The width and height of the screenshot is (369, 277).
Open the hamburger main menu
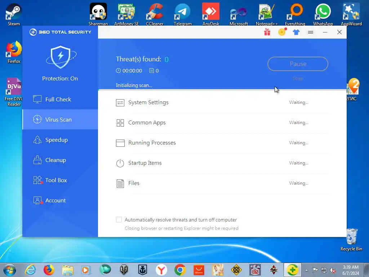[x=311, y=32]
